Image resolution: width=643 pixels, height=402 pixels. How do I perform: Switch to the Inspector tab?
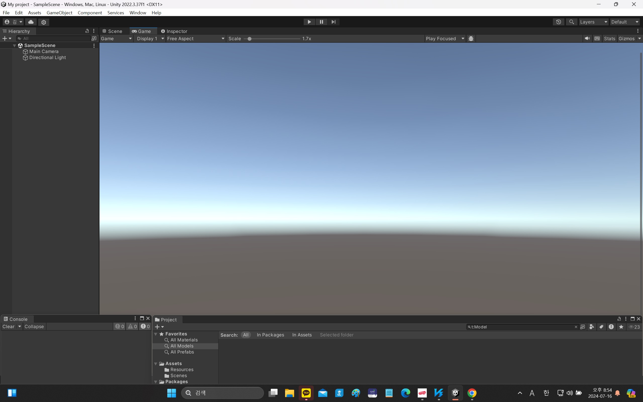point(174,31)
